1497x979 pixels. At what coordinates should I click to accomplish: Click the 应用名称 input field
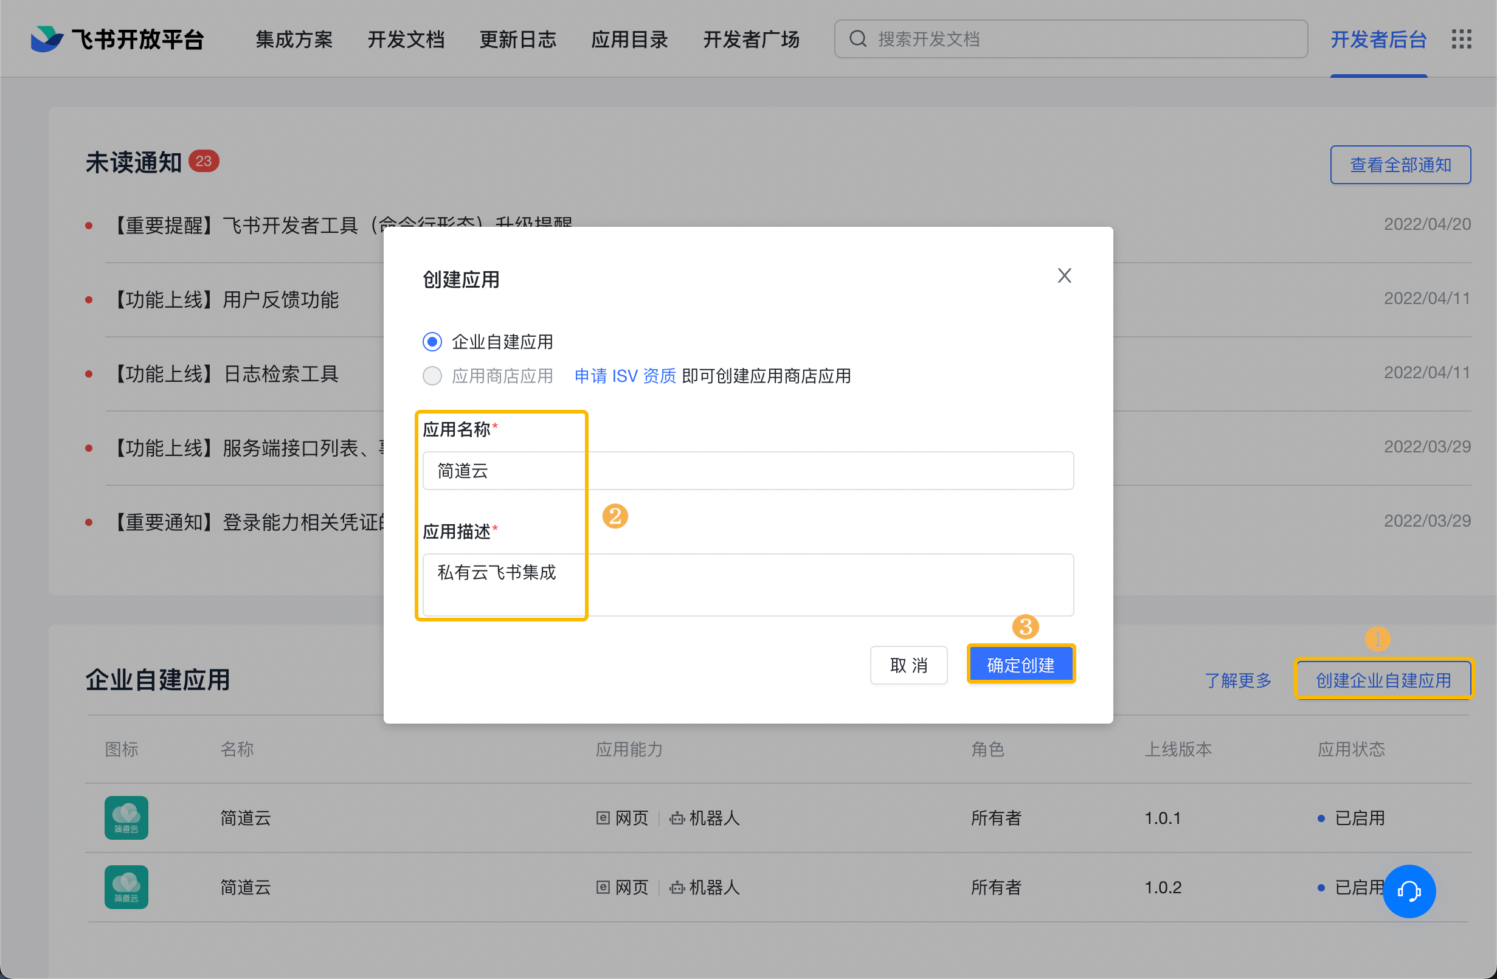click(x=747, y=471)
